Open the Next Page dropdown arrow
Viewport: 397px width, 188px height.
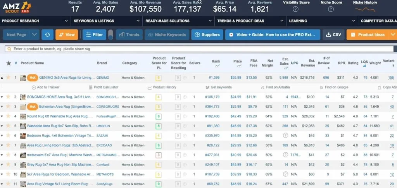pos(35,34)
